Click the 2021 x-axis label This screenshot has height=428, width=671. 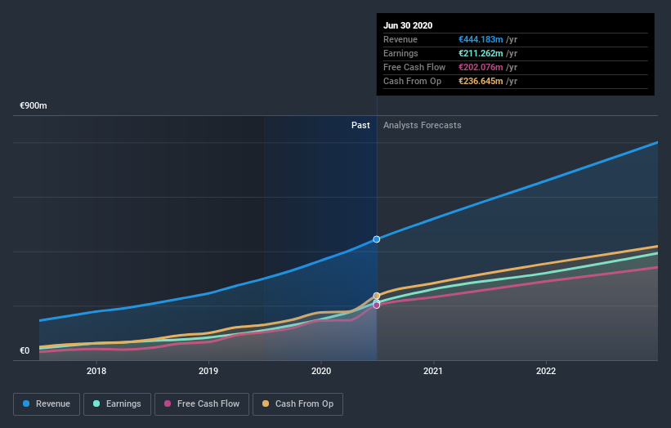(x=433, y=371)
